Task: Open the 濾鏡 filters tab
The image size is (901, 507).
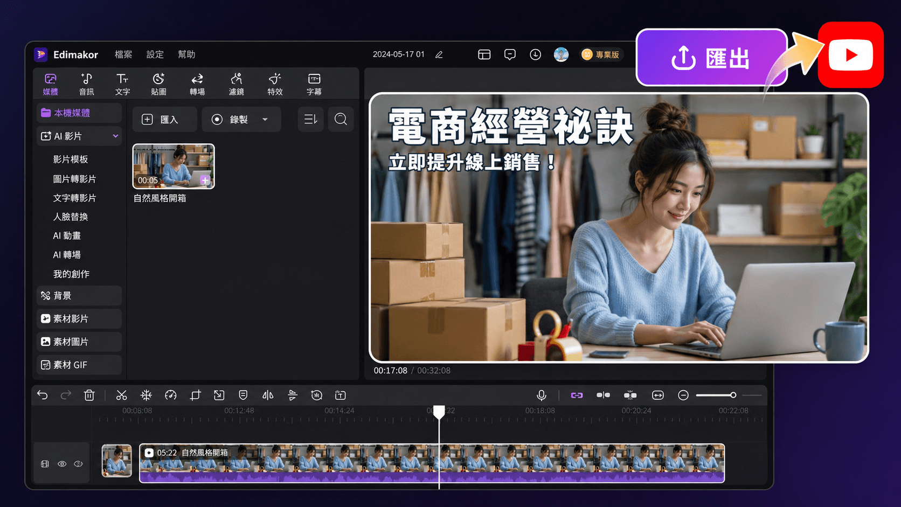Action: [x=236, y=85]
